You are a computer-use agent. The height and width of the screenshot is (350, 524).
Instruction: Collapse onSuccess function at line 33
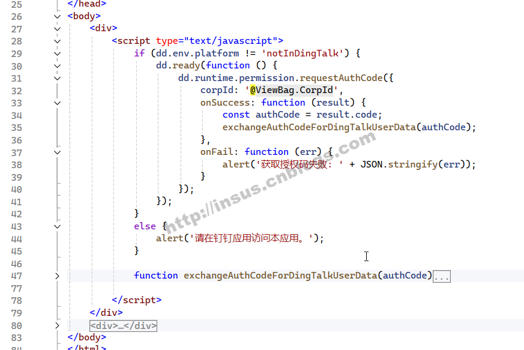(57, 103)
